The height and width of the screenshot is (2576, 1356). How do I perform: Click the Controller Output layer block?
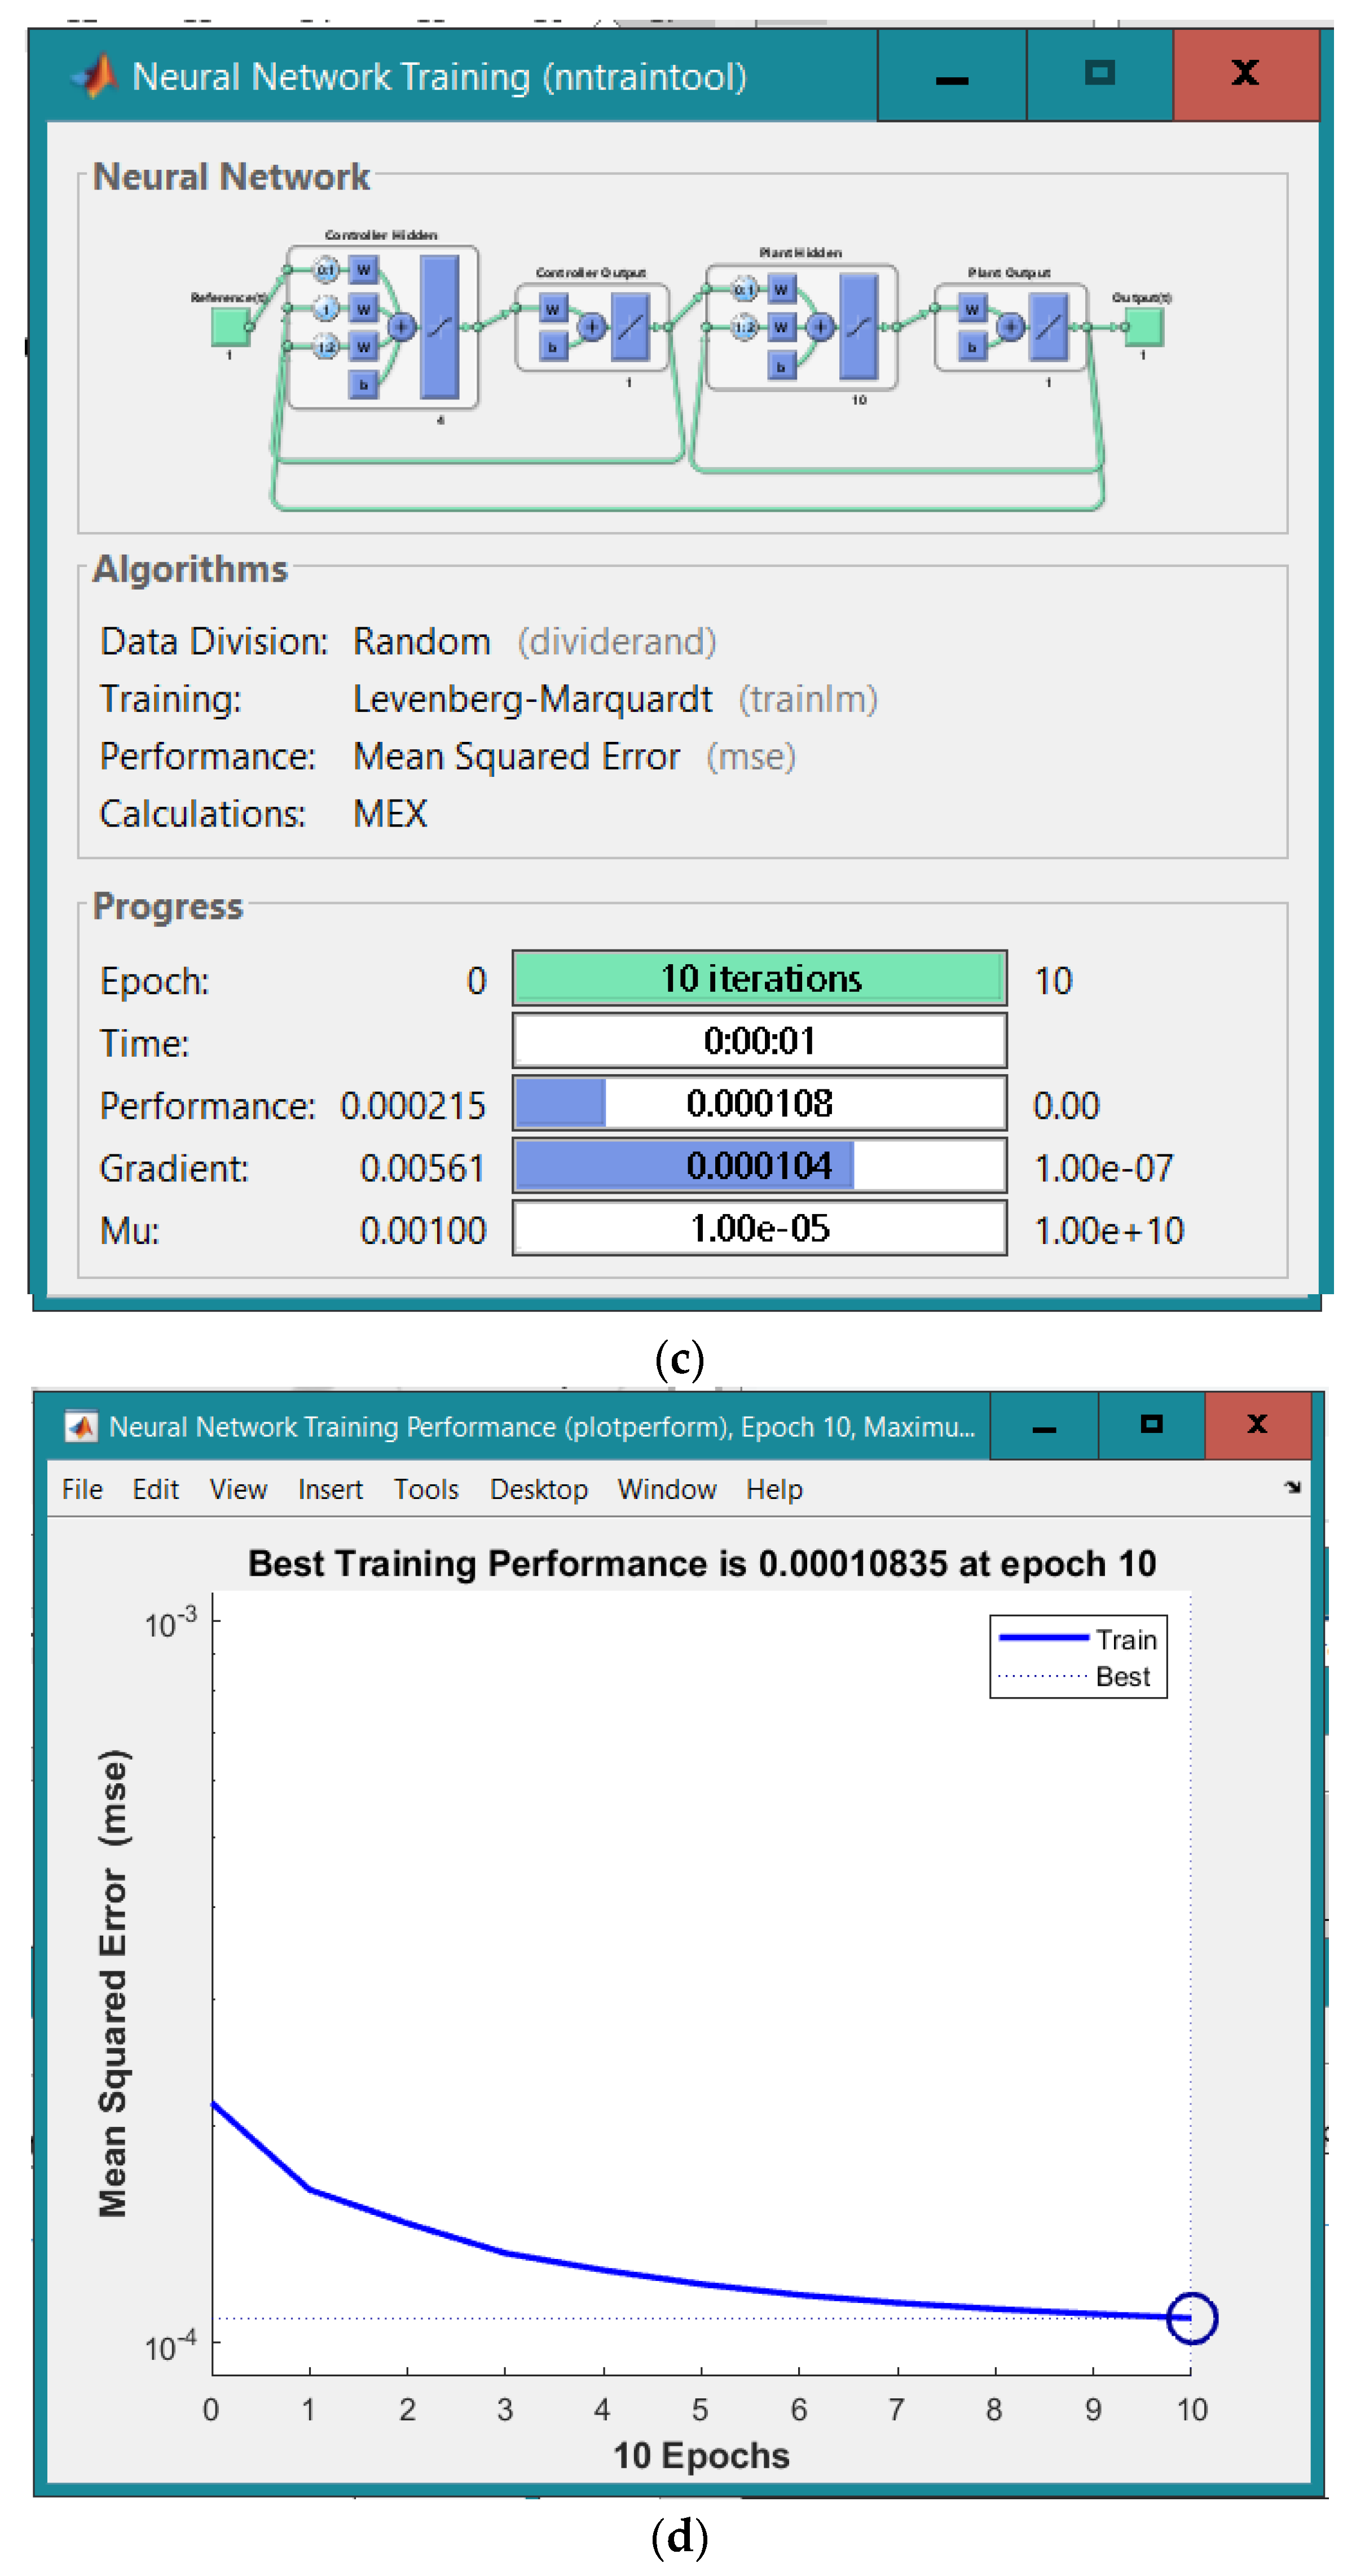click(592, 327)
